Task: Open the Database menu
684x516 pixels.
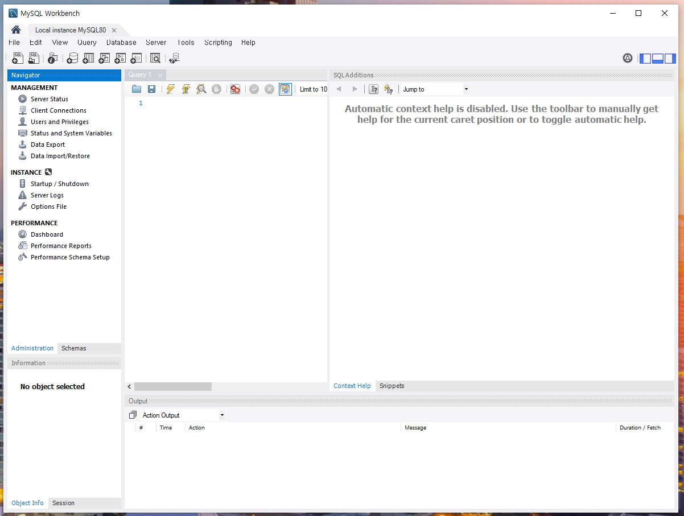Action: (121, 42)
